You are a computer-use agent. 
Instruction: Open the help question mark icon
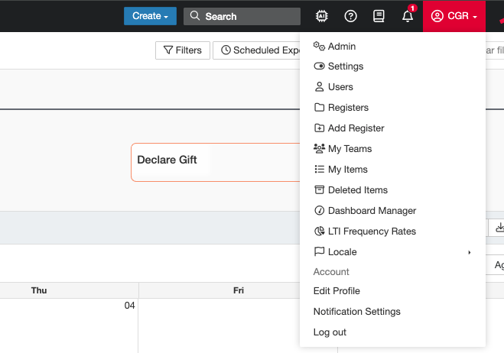pos(350,16)
